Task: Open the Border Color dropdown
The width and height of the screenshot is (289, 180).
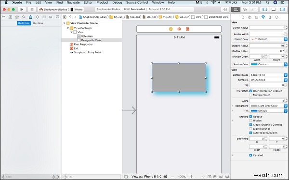Action: click(x=268, y=39)
